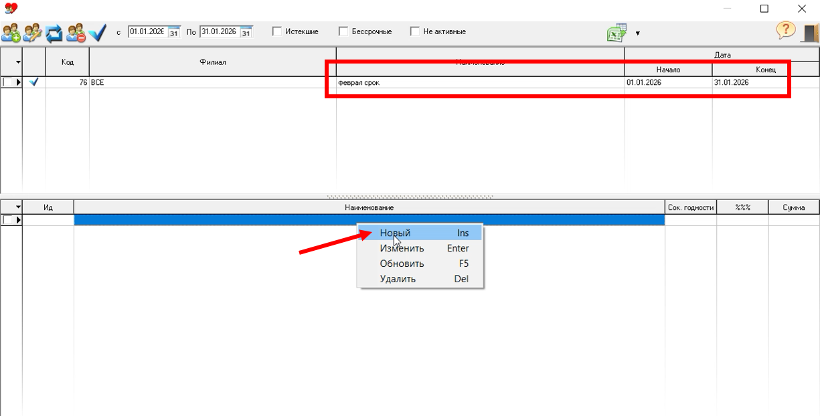Image resolution: width=820 pixels, height=416 pixels.
Task: Click the delete record users-minus icon
Action: pos(76,32)
